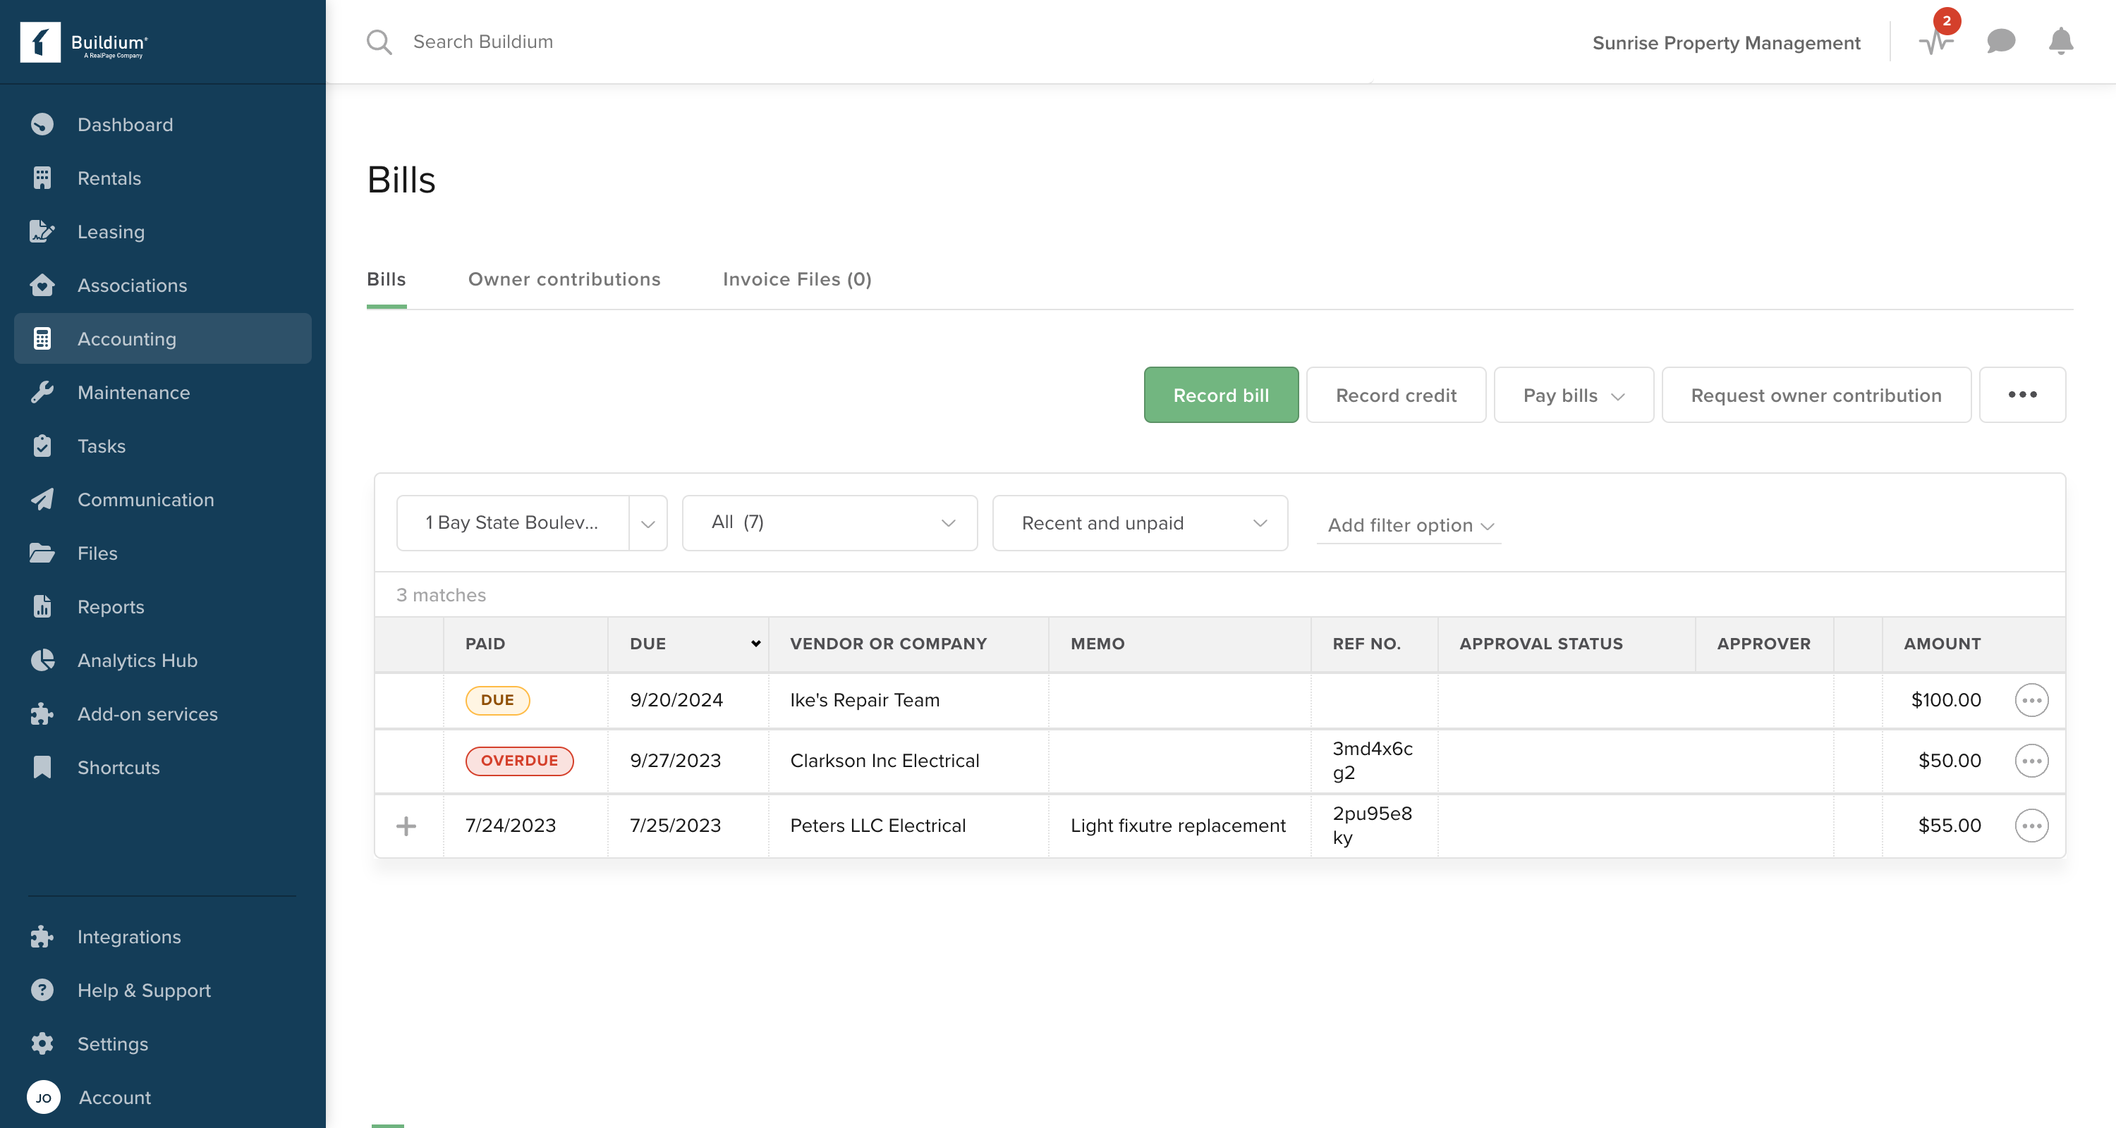The image size is (2116, 1128).
Task: Expand the Peters LLC Electrical bill row
Action: [406, 826]
